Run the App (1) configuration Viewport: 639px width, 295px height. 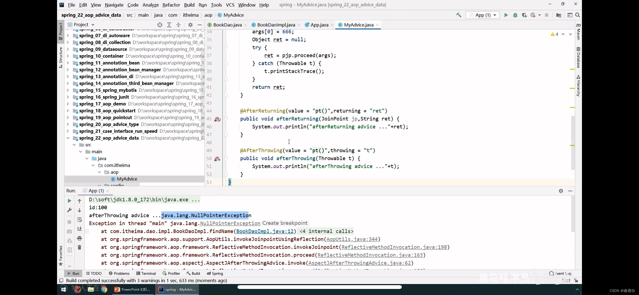click(x=506, y=15)
